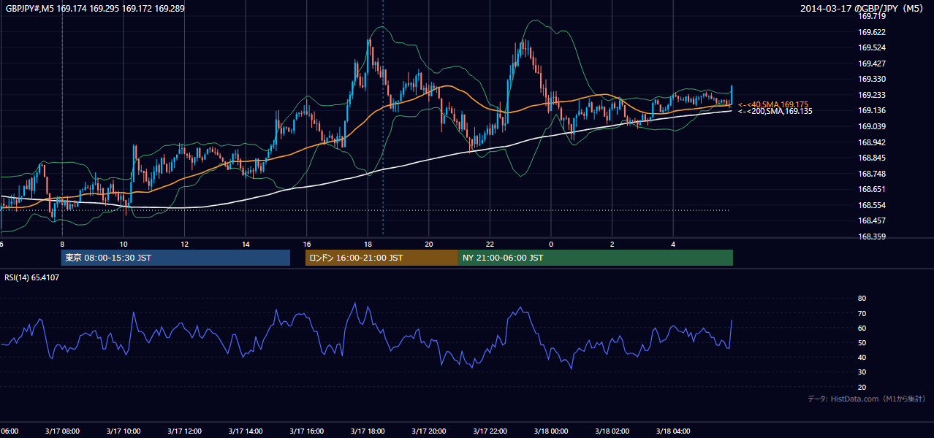
Task: Click the hour 22 tick under the chart
Action: coord(490,244)
